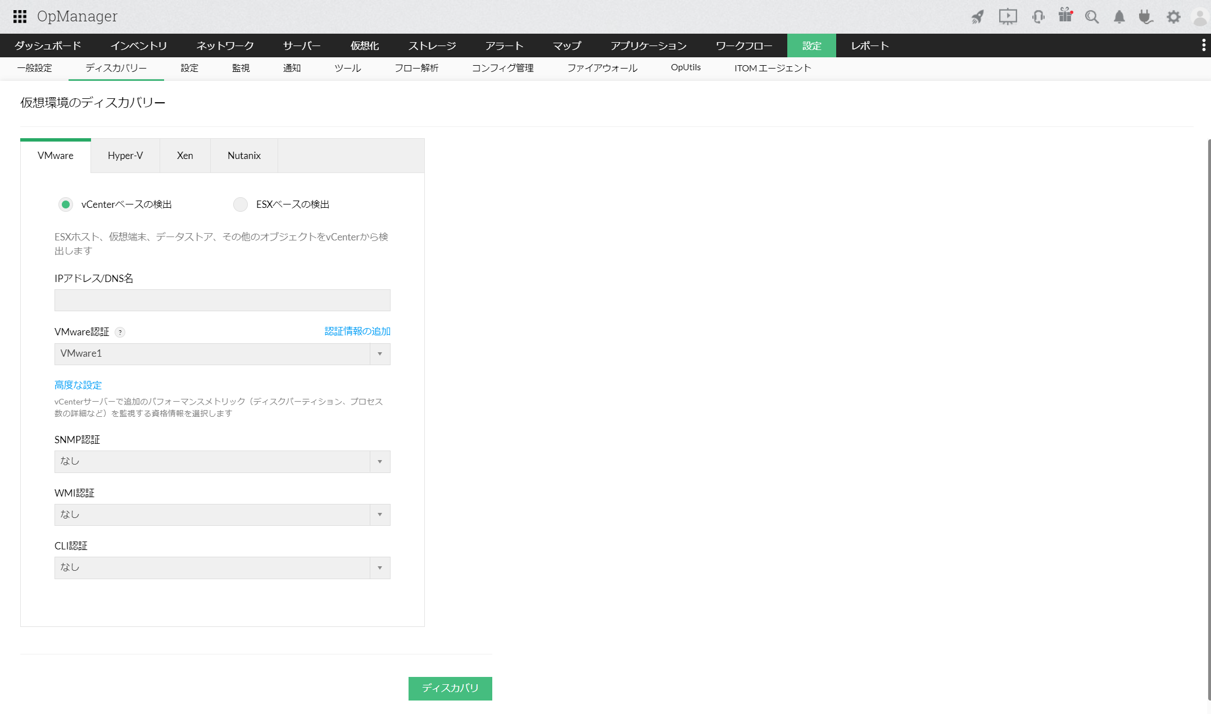Open the apps grid menu icon
The width and height of the screenshot is (1211, 714).
[x=20, y=16]
